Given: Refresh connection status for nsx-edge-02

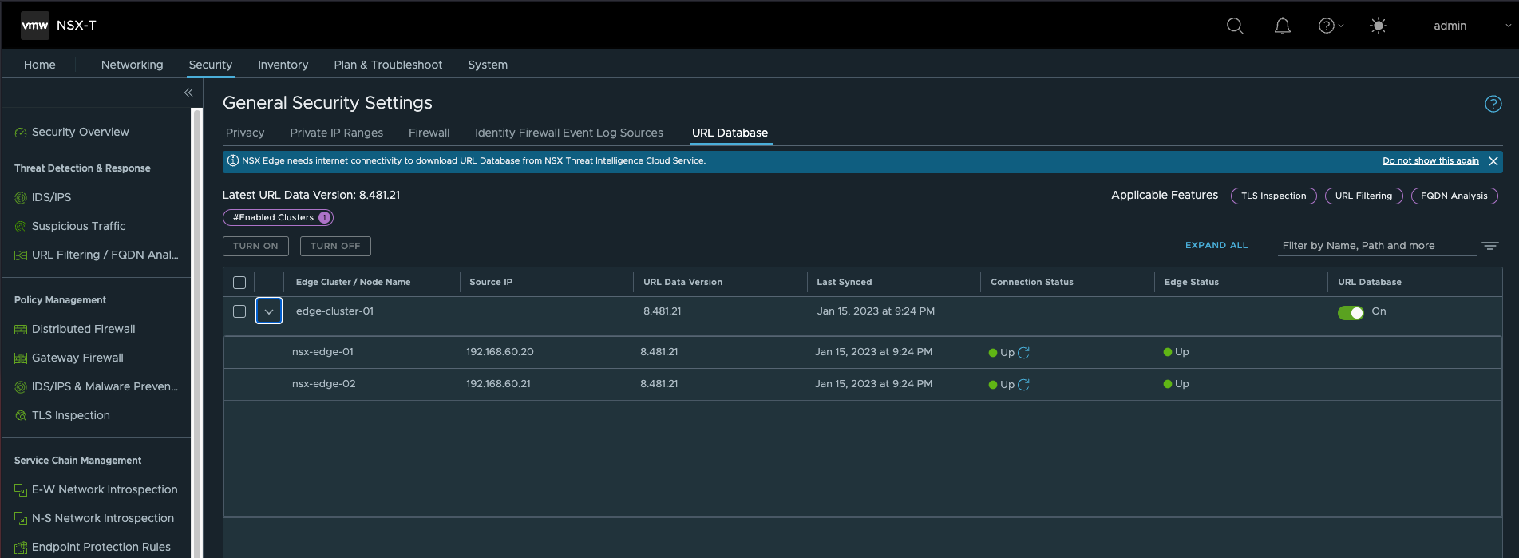Looking at the screenshot, I should [1024, 385].
